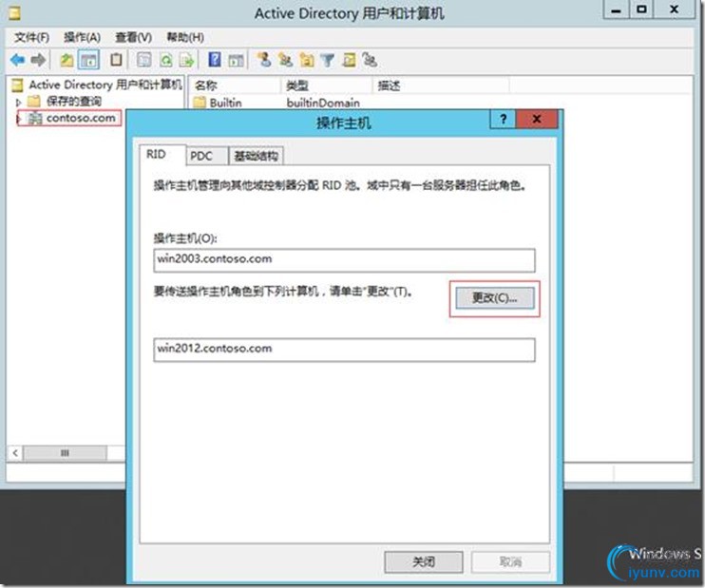Click left arrow on tree horizontal scrollbar
This screenshot has height=588, width=705.
pyautogui.click(x=15, y=453)
